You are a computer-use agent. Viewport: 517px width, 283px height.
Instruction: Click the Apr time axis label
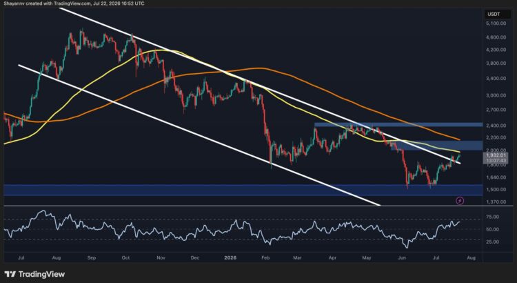point(332,258)
